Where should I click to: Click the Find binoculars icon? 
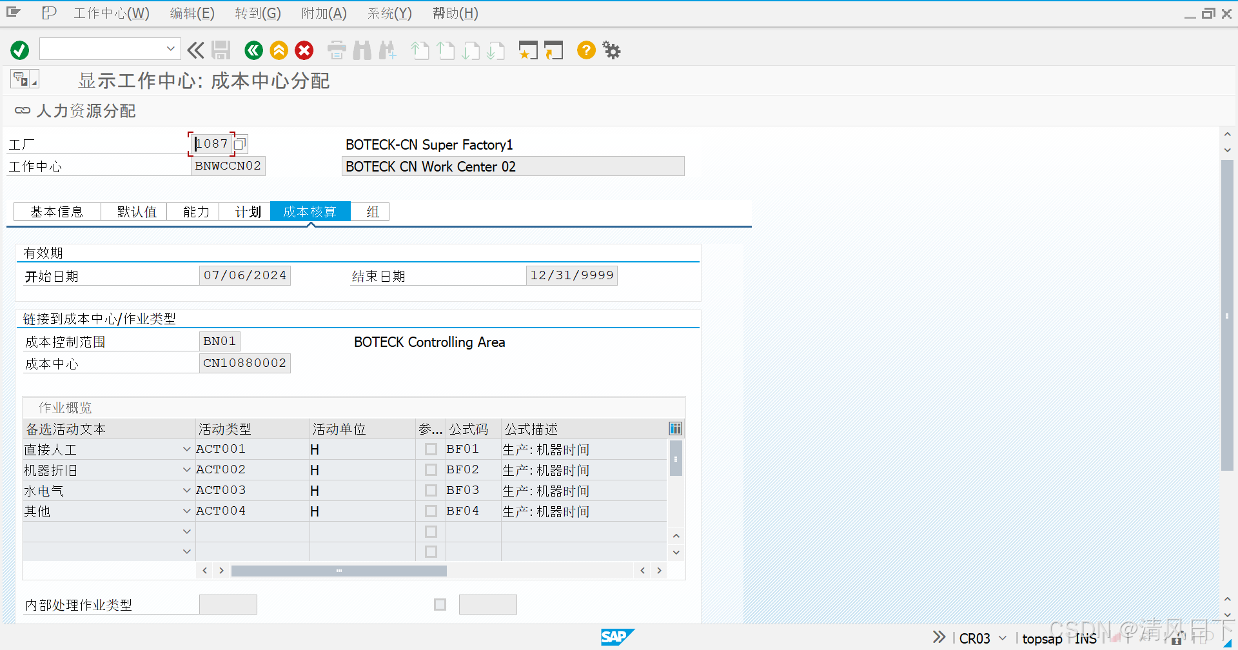coord(362,50)
